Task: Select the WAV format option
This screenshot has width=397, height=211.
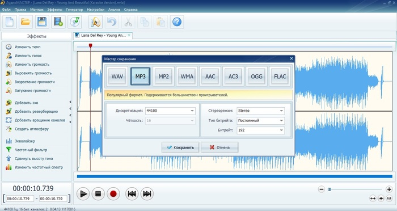Action: point(117,76)
